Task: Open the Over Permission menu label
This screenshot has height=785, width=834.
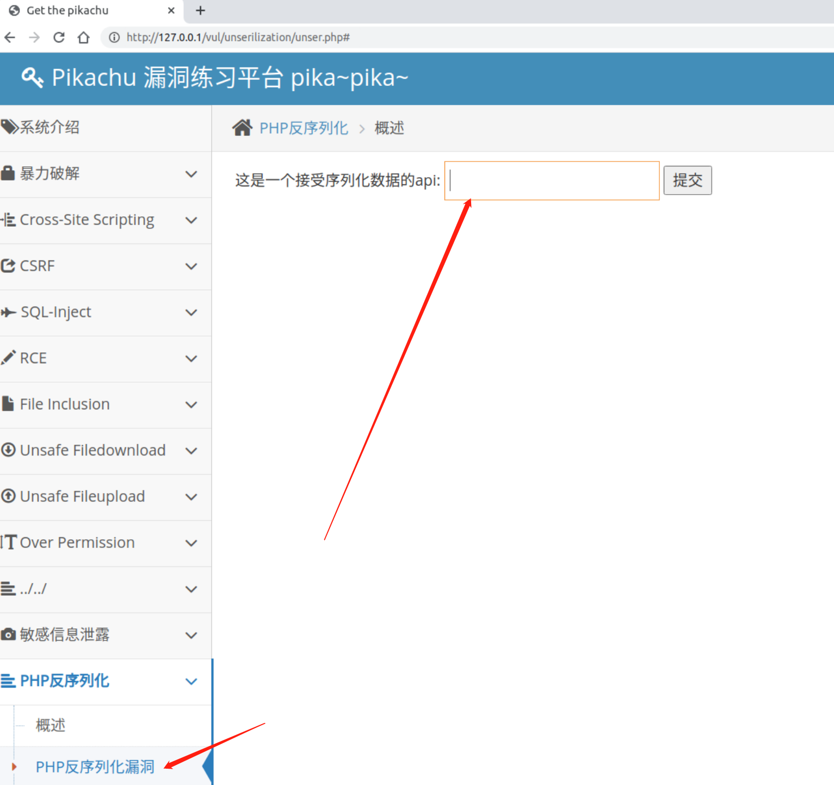Action: (77, 543)
